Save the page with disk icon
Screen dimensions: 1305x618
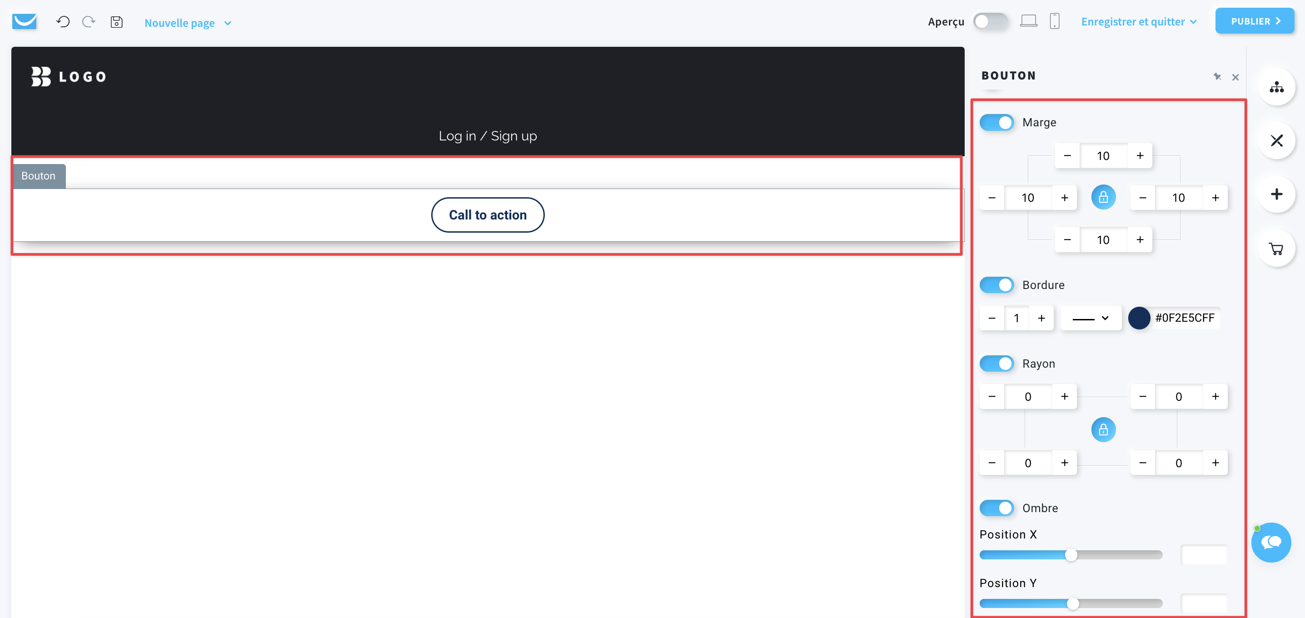[x=116, y=22]
